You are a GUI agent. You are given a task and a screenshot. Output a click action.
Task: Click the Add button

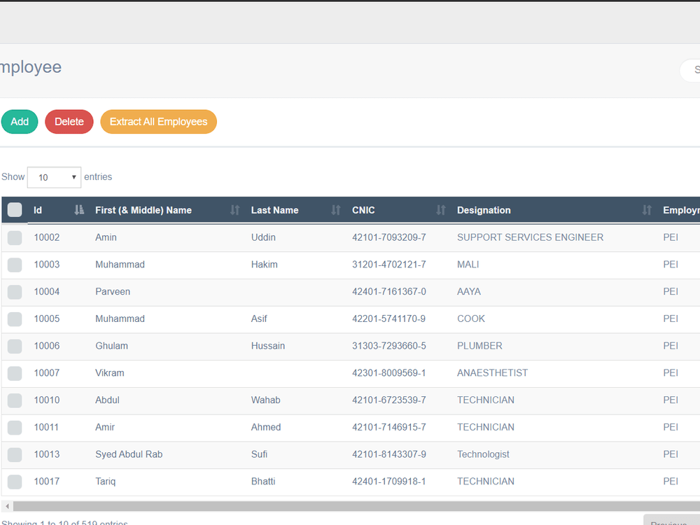pyautogui.click(x=20, y=122)
